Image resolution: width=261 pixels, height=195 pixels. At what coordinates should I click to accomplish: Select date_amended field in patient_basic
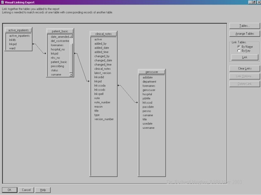point(60,36)
